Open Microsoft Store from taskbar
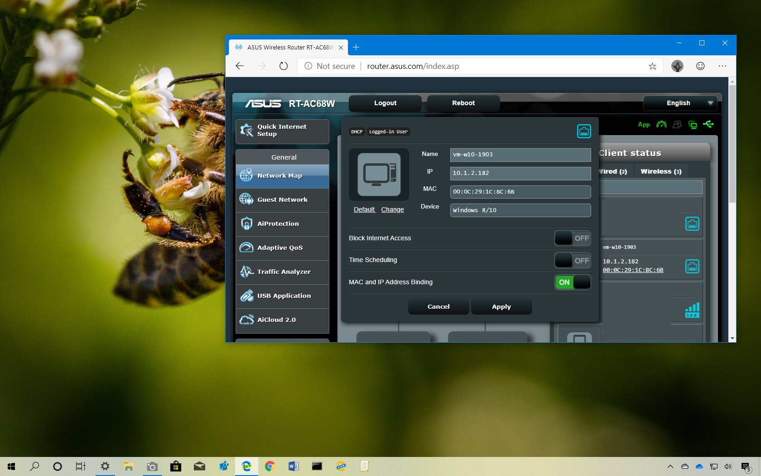Screen dimensions: 761x476 [176, 466]
